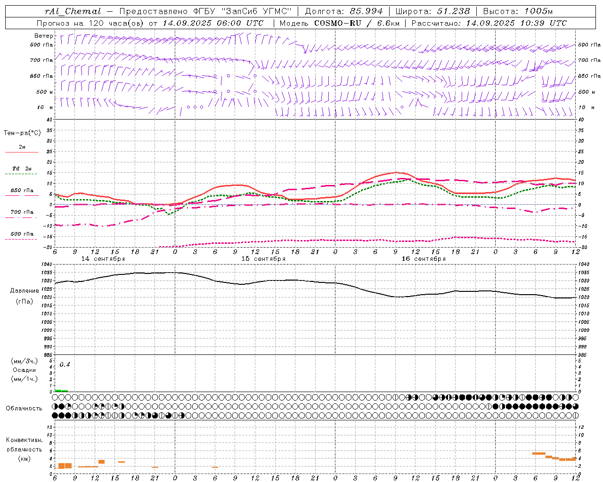
Task: Click the Осадки precipitation label
Action: [x=24, y=370]
